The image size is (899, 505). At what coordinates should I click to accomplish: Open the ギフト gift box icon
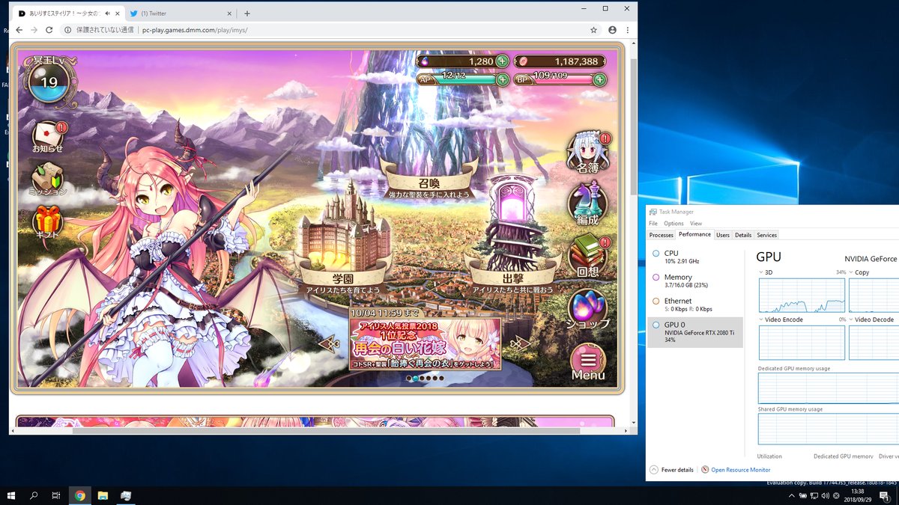[48, 222]
